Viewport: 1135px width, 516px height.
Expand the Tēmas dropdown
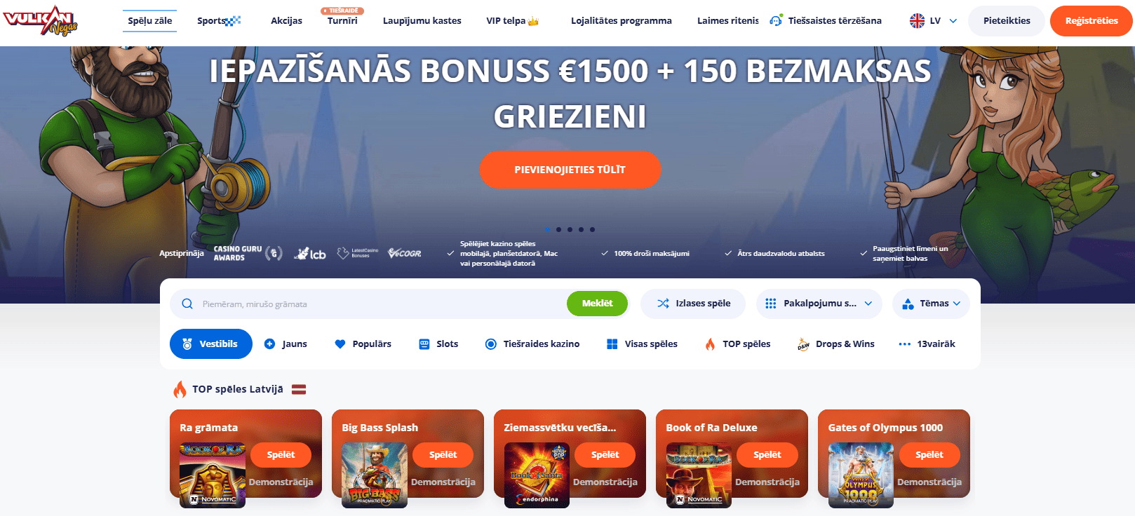pos(931,304)
